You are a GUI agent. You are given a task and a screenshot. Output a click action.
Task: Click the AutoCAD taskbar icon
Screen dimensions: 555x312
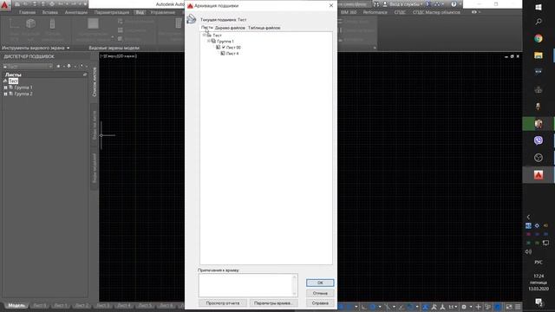coord(539,175)
